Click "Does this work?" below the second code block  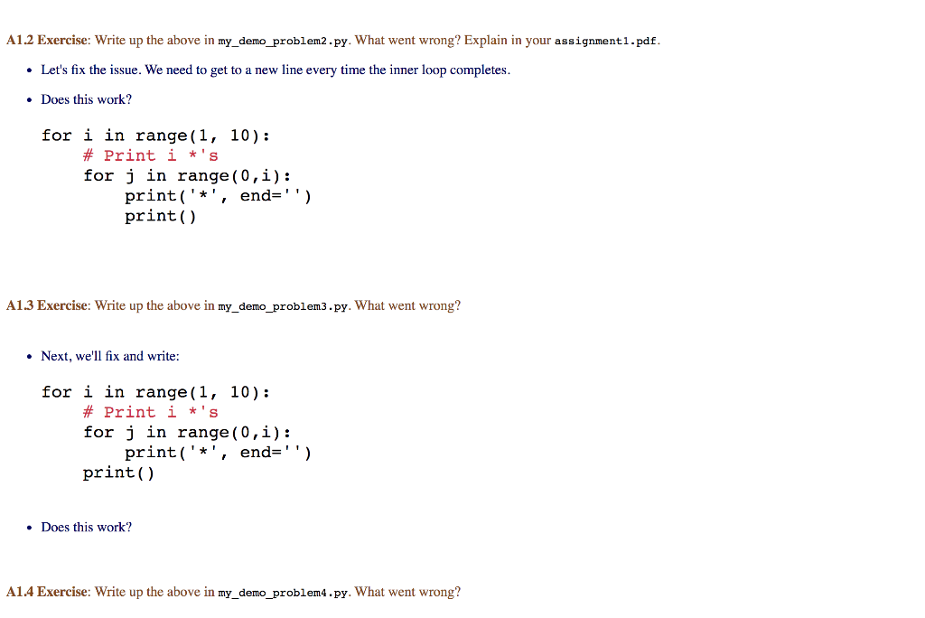coord(86,527)
